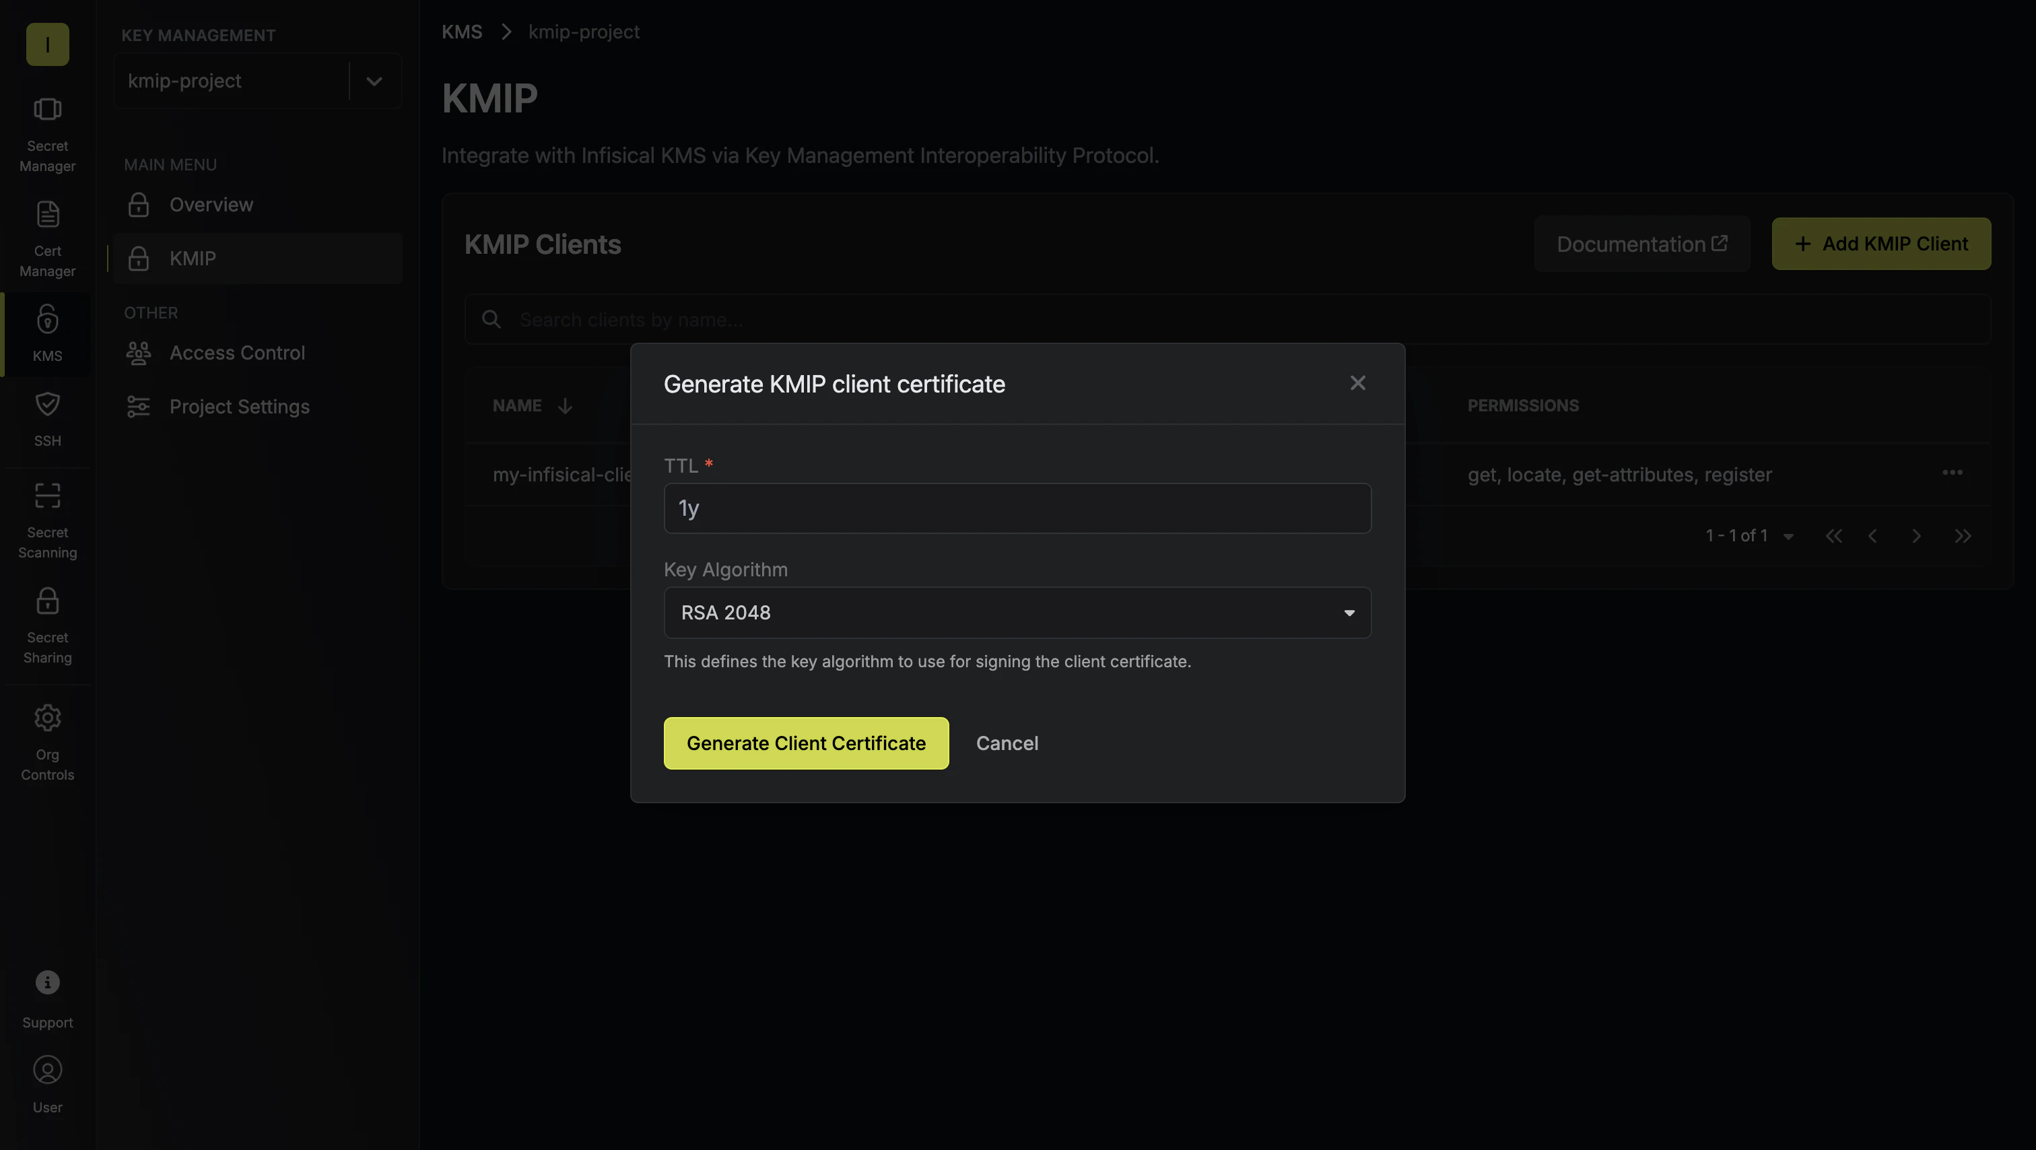The width and height of the screenshot is (2036, 1150).
Task: Go to next page of clients
Action: coord(1916,536)
